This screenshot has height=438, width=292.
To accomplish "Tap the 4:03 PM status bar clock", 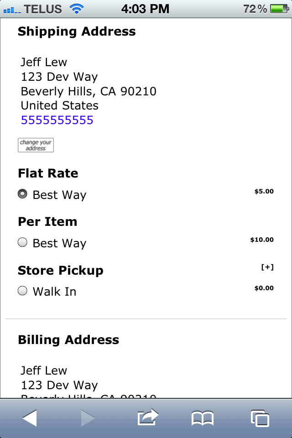I will (x=146, y=8).
